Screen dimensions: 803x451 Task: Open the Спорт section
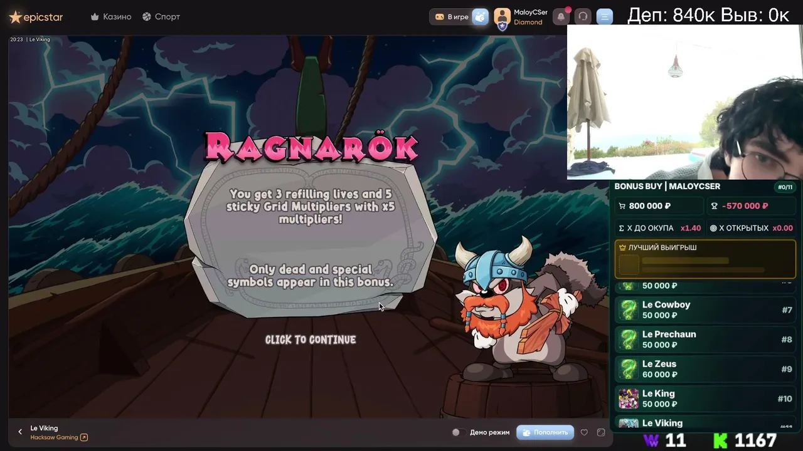161,17
